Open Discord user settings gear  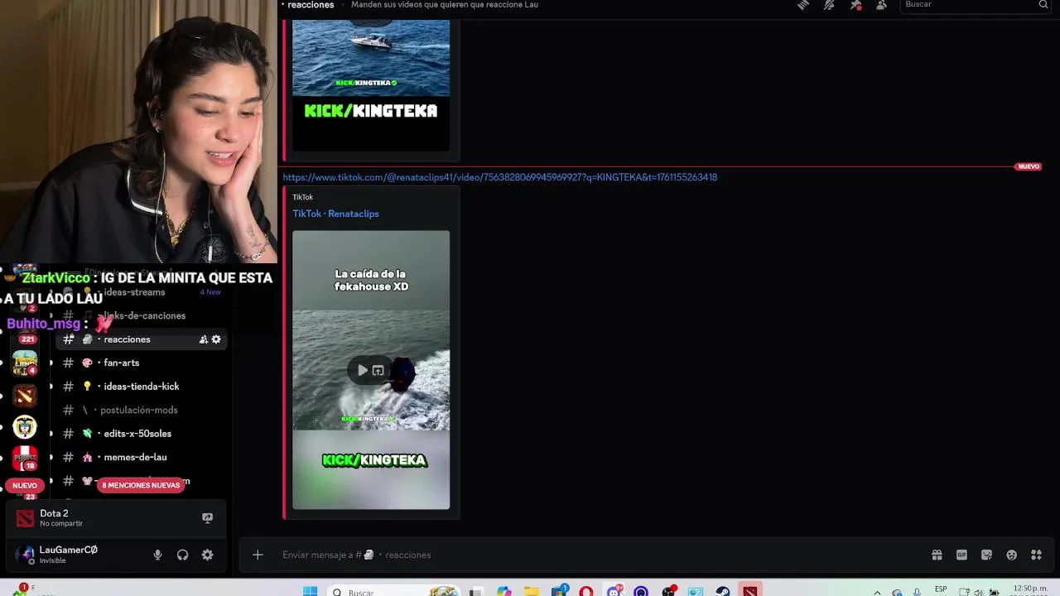(x=207, y=555)
